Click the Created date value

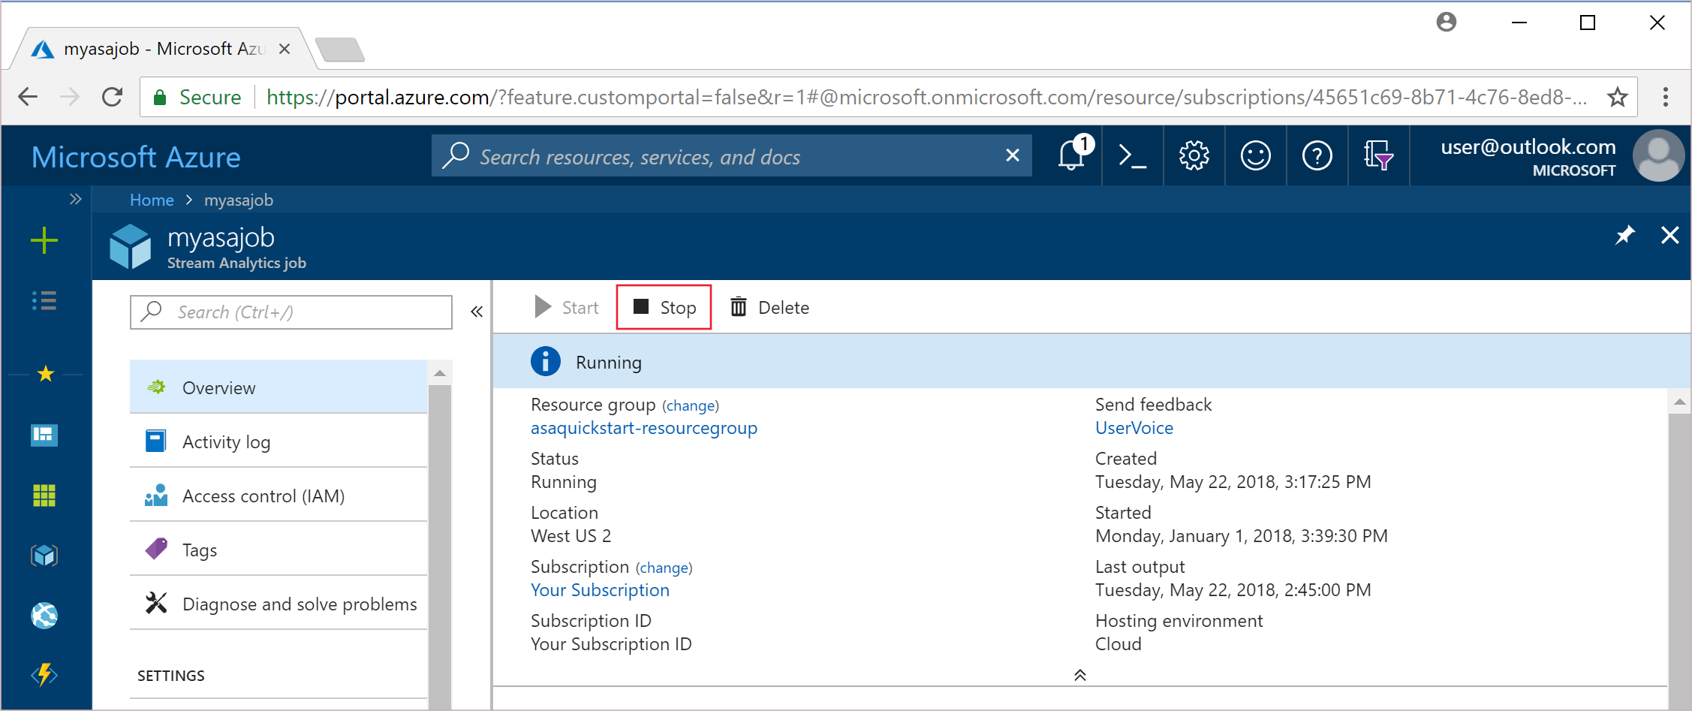coord(1233,482)
